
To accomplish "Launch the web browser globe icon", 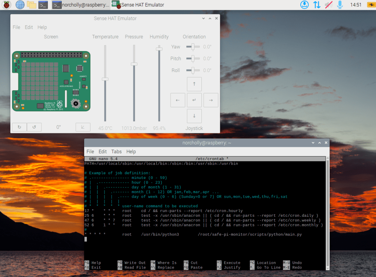I will [x=20, y=5].
